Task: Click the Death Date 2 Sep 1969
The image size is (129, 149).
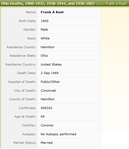Action: [x=50, y=73]
